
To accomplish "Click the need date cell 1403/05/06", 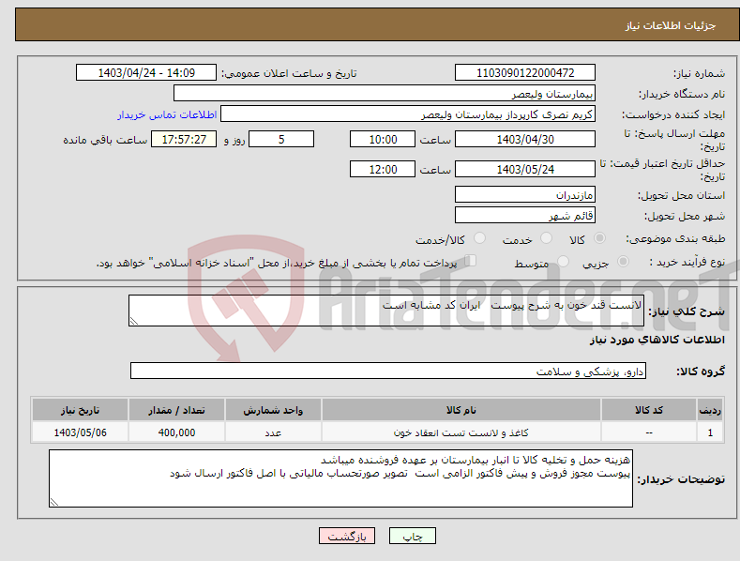I will pos(80,432).
